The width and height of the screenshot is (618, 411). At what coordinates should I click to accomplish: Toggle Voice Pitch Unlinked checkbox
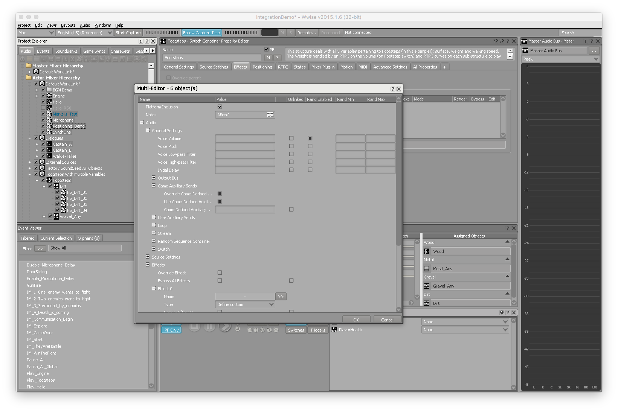(291, 146)
